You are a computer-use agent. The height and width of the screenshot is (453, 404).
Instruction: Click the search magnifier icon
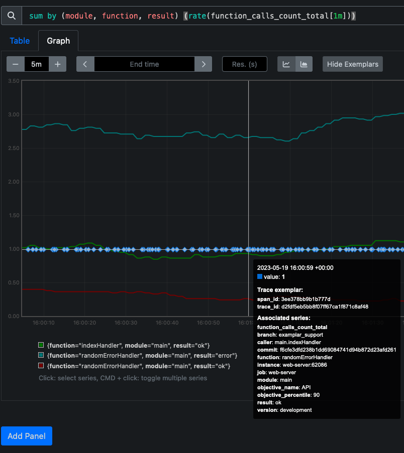point(12,16)
